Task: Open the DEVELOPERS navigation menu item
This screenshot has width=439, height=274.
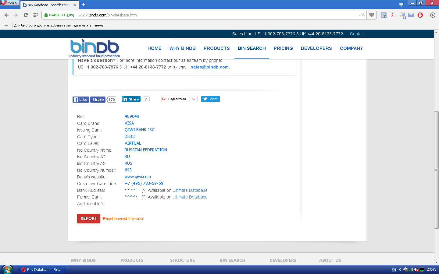Action: point(316,48)
